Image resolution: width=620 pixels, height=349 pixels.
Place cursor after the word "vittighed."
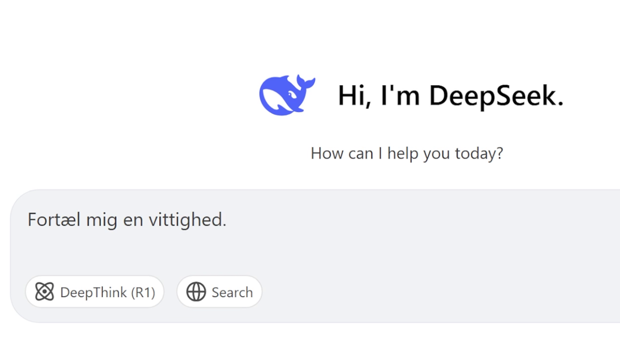227,220
